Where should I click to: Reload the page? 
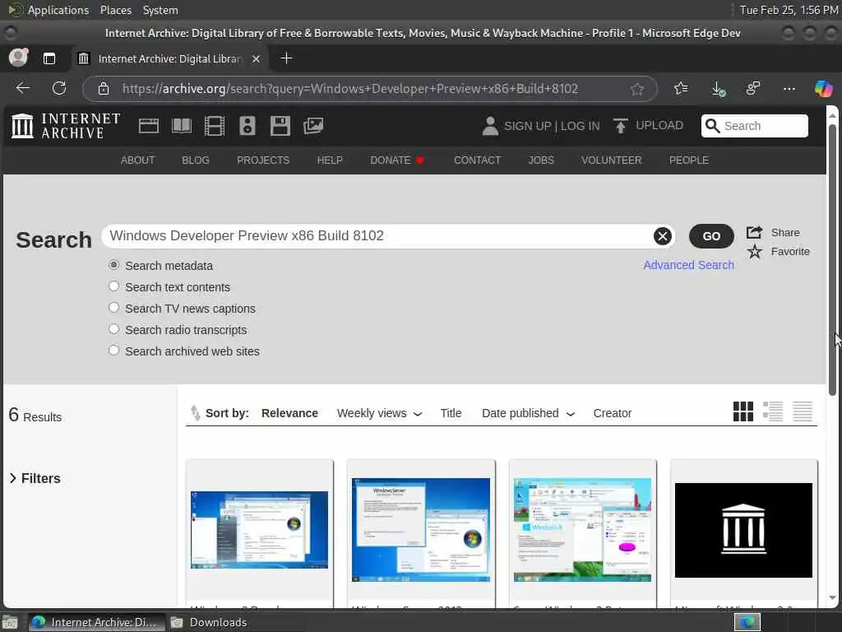point(59,88)
